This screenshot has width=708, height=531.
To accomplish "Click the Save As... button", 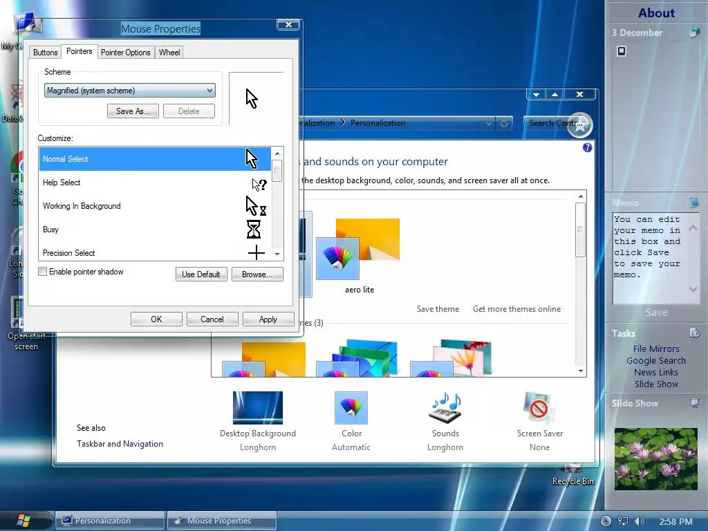I will (x=133, y=111).
